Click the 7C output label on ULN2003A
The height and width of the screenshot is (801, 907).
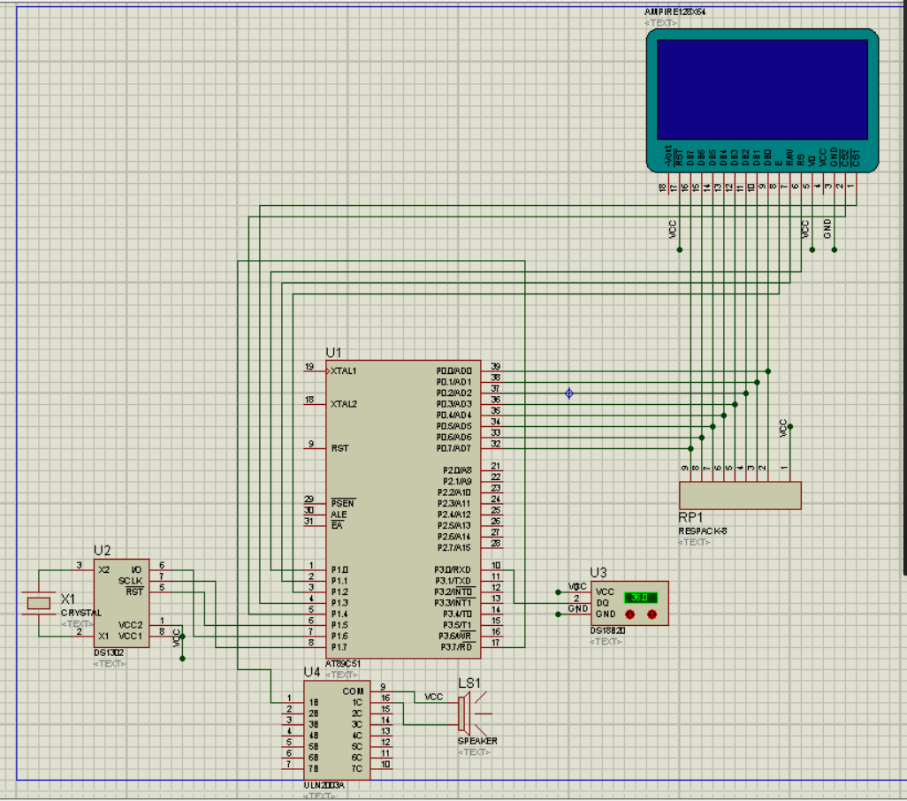click(357, 768)
